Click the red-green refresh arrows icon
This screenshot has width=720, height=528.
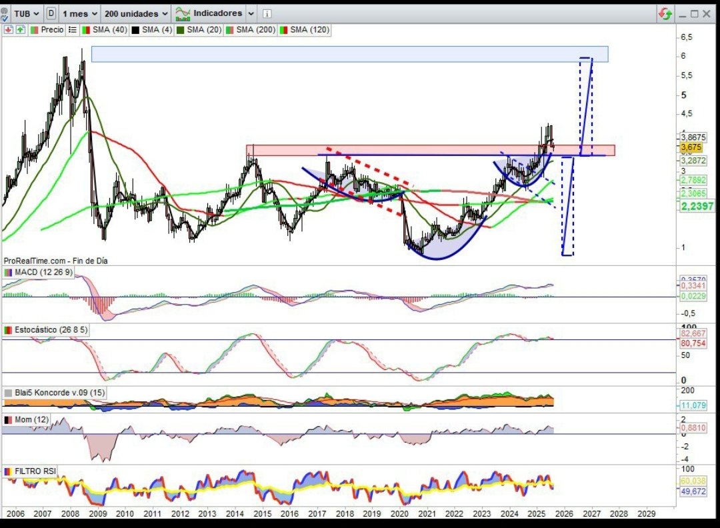pyautogui.click(x=665, y=14)
